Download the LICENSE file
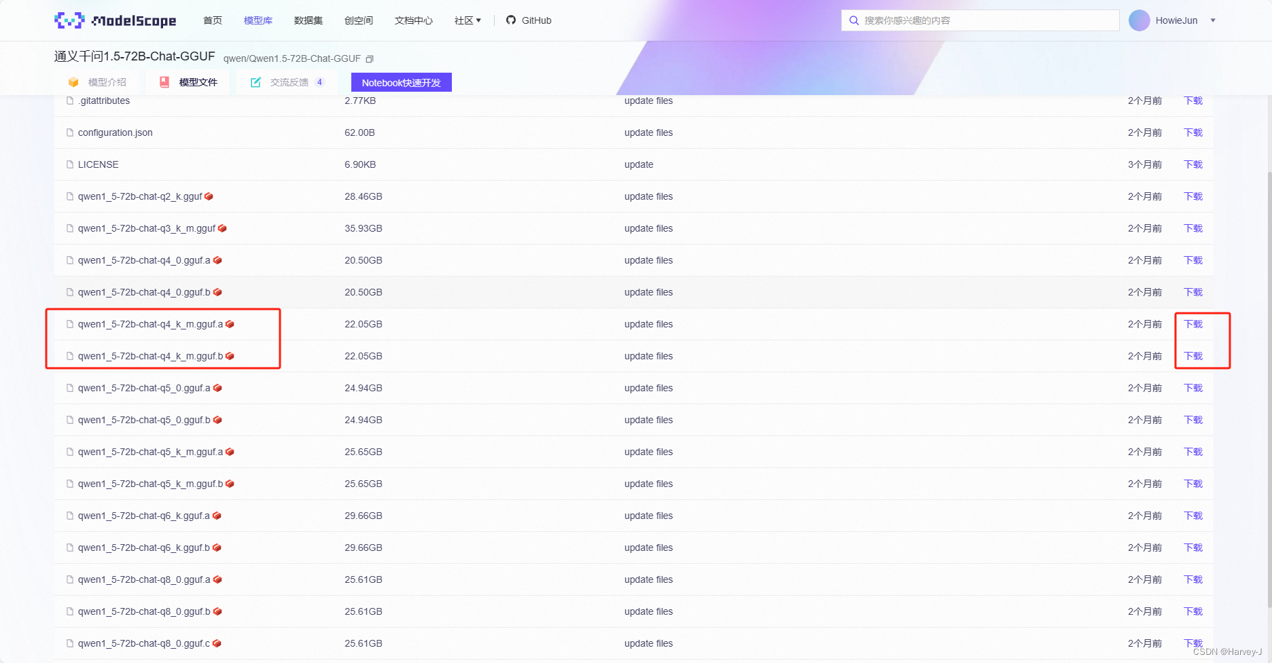This screenshot has height=663, width=1272. click(x=1193, y=164)
